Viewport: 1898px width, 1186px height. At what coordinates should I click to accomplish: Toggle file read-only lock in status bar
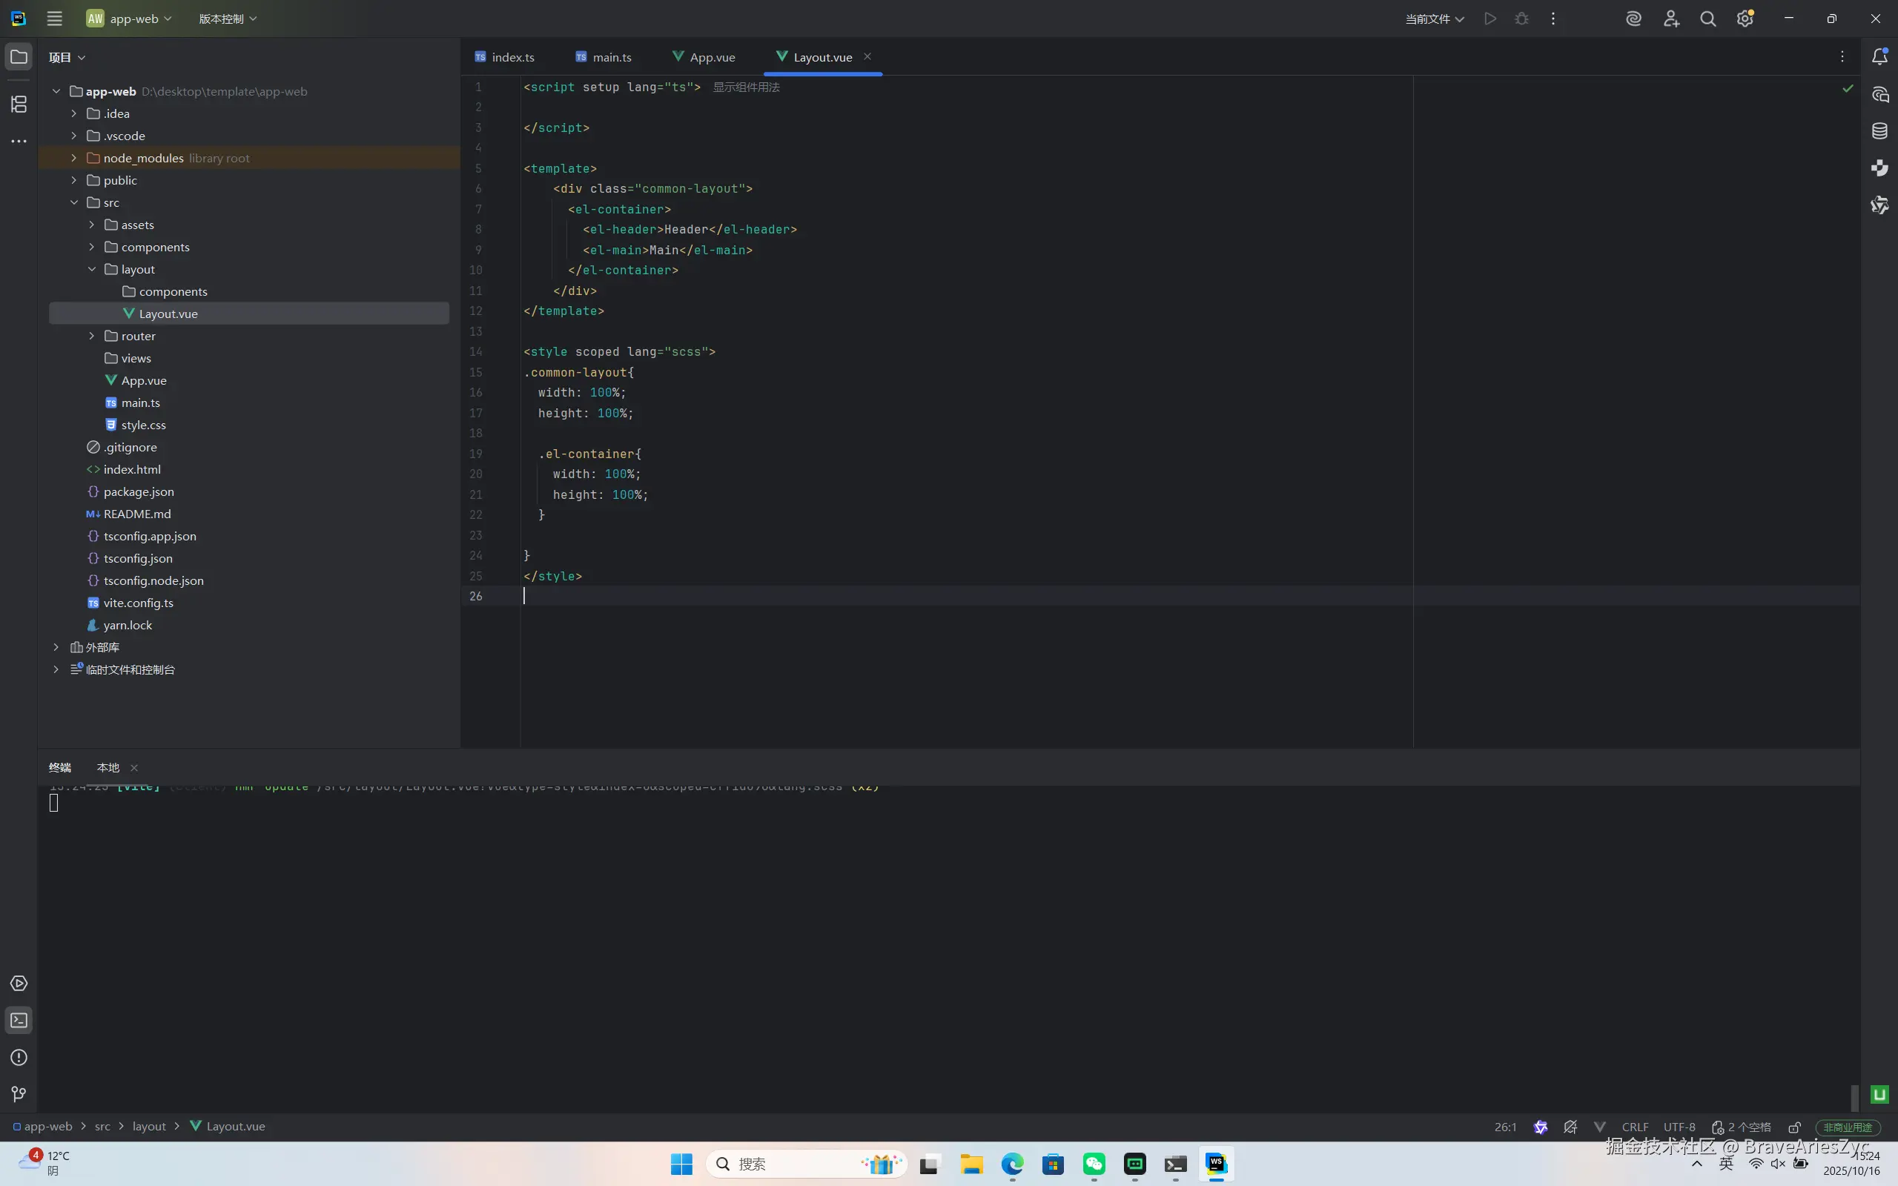1794,1127
